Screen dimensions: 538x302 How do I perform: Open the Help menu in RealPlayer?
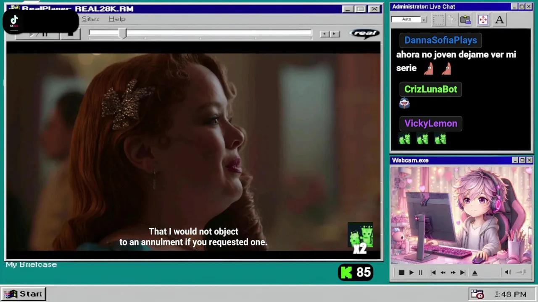pyautogui.click(x=117, y=19)
